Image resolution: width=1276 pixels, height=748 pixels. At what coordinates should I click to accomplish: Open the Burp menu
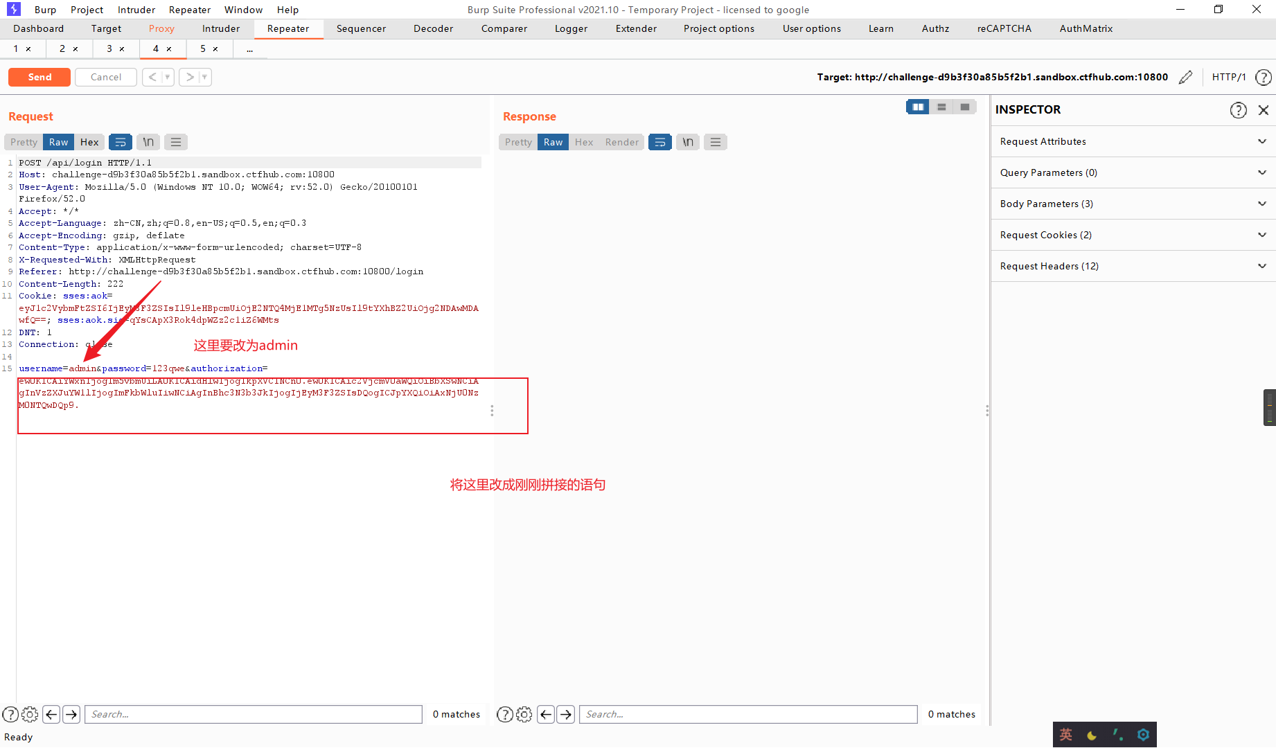(x=46, y=10)
